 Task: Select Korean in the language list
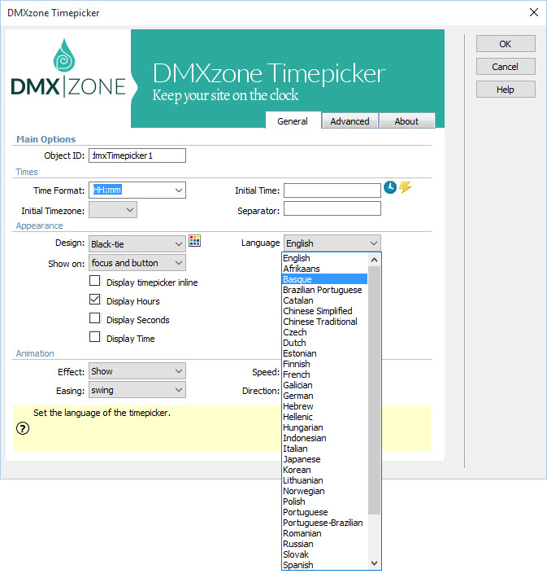point(325,470)
